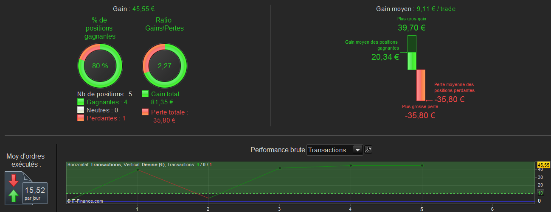Click the 10 value marker on vertical axis
The width and height of the screenshot is (551, 212).
pyautogui.click(x=540, y=193)
